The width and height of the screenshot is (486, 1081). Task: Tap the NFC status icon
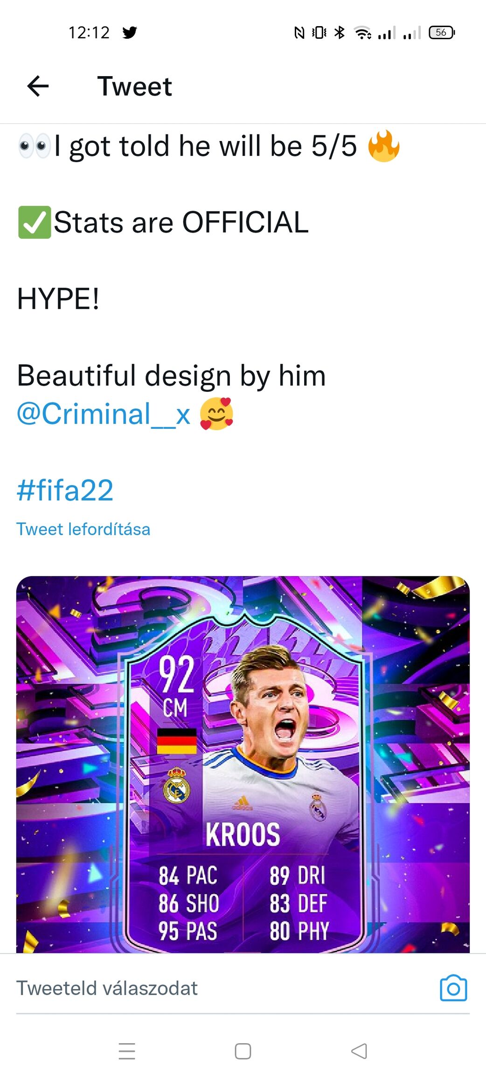(299, 32)
